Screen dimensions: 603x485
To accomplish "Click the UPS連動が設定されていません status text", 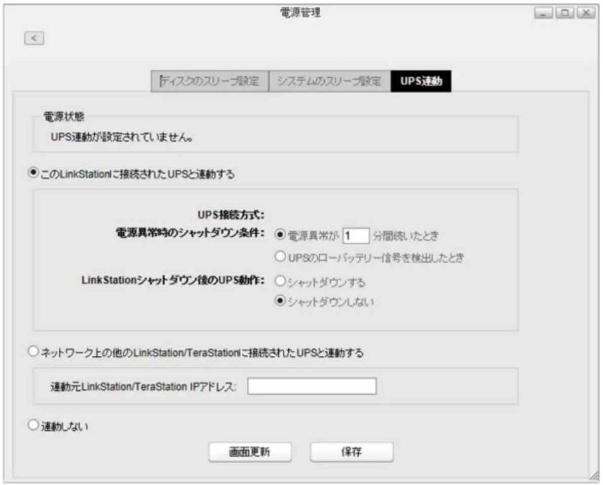I will click(x=122, y=137).
